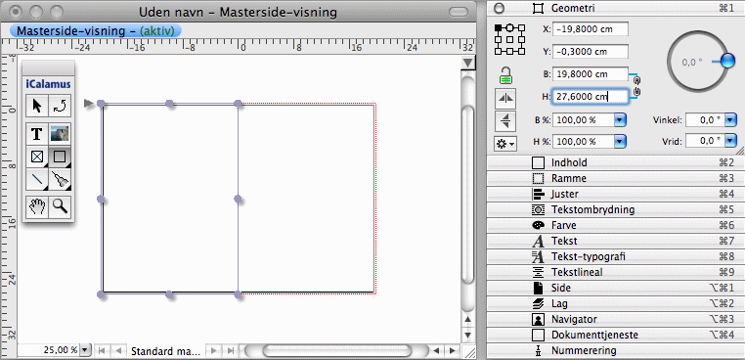Select the arrow pointer tool
The height and width of the screenshot is (360, 745).
click(36, 106)
